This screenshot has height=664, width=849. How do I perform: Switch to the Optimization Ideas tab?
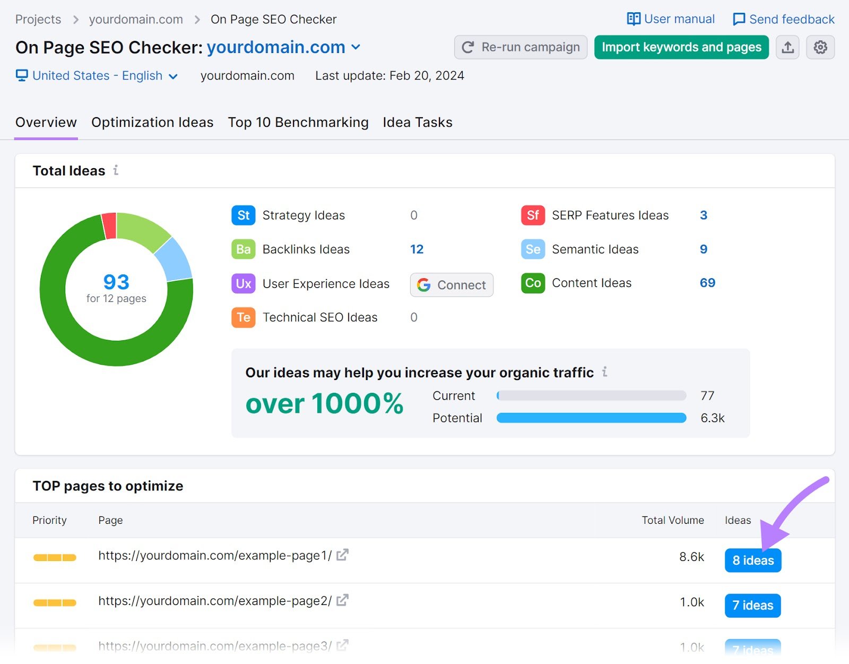pos(152,122)
